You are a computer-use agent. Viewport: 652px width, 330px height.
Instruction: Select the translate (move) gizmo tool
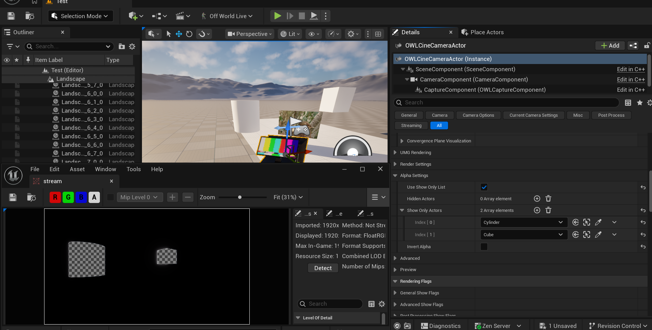coord(179,34)
